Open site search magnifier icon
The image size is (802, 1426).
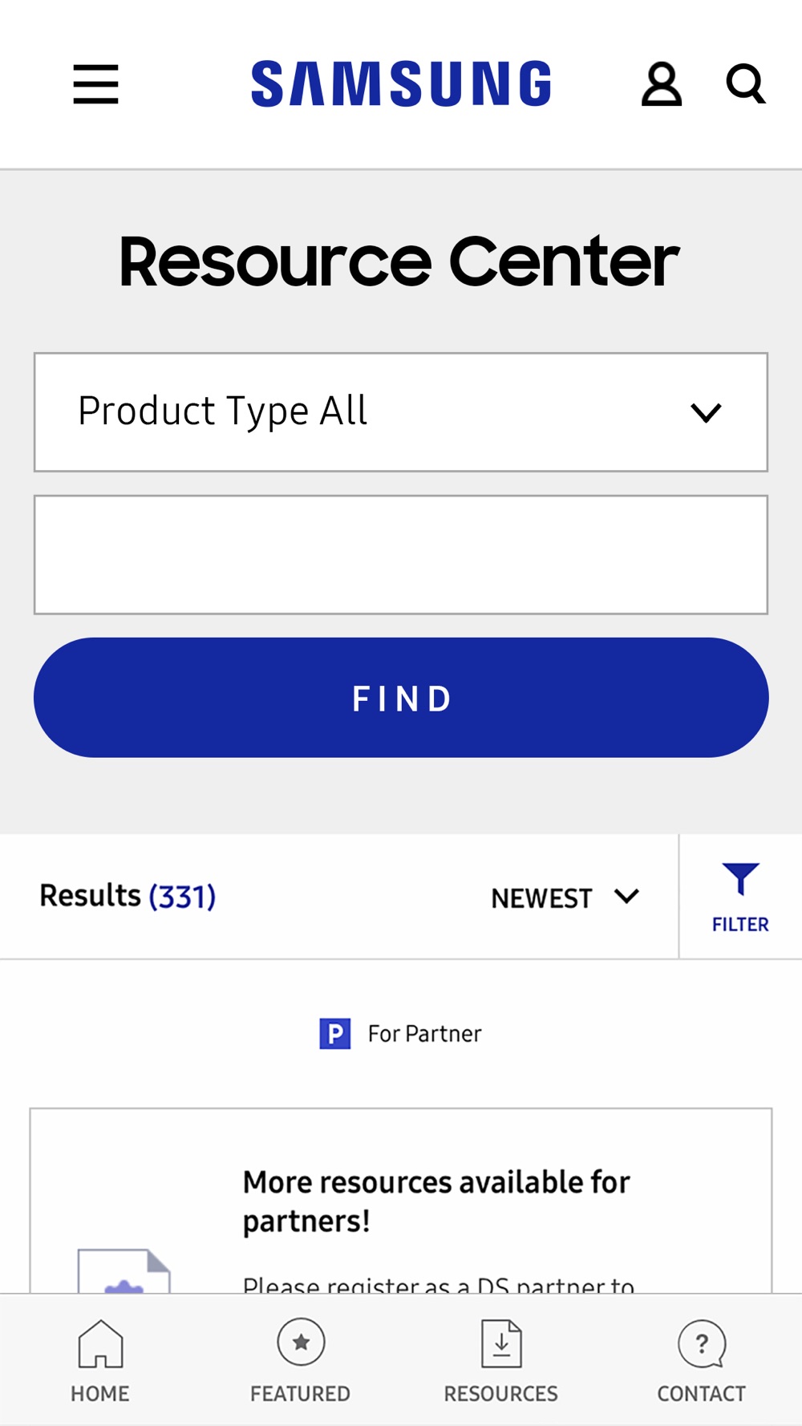(x=745, y=84)
